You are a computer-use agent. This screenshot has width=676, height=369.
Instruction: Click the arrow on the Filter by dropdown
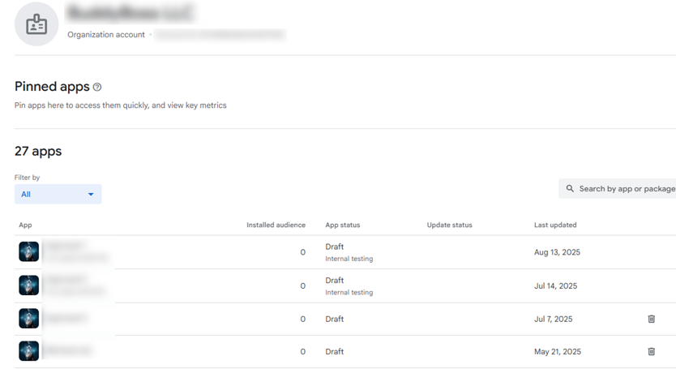[x=91, y=195]
